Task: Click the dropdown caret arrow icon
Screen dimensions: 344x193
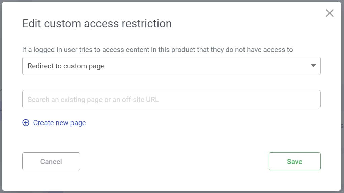Action: [x=313, y=66]
